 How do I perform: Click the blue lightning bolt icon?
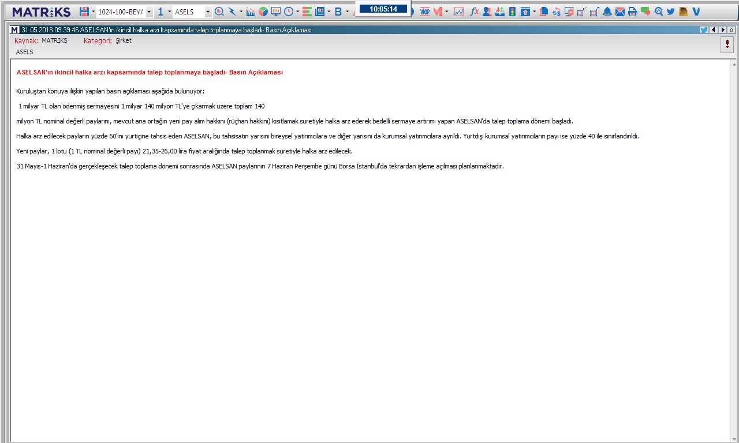coord(232,12)
